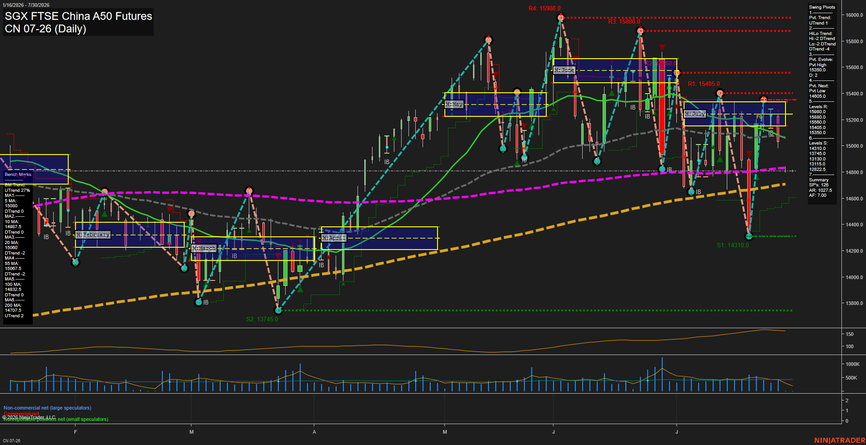Click the 1/16/2026 - 7/30/2026 date range

point(26,5)
